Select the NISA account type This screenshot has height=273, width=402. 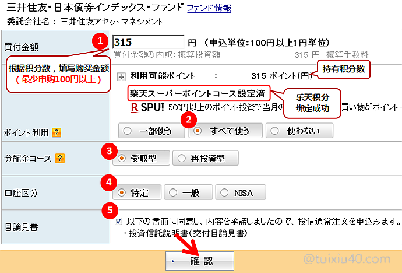click(x=241, y=192)
